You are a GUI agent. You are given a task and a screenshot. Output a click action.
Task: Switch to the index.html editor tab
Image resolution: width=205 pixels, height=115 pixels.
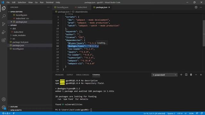coord(82,7)
